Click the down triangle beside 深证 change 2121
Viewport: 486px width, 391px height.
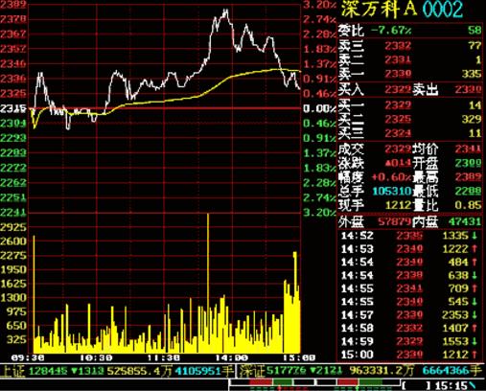click(x=313, y=371)
